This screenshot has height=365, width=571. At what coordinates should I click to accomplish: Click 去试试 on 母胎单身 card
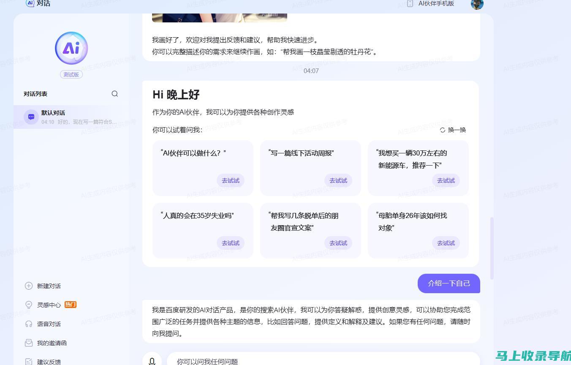446,243
